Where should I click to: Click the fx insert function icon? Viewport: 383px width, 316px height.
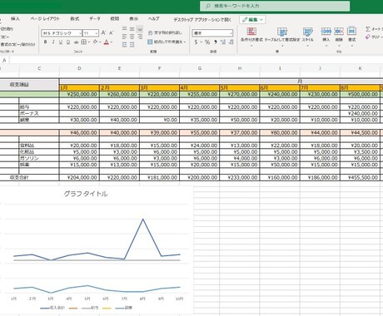pyautogui.click(x=4, y=60)
